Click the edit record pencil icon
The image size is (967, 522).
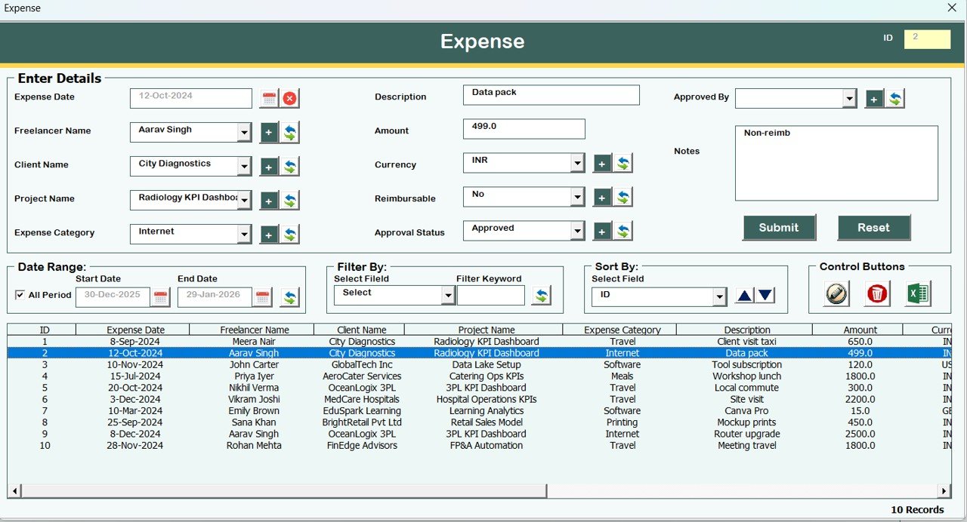click(x=834, y=294)
